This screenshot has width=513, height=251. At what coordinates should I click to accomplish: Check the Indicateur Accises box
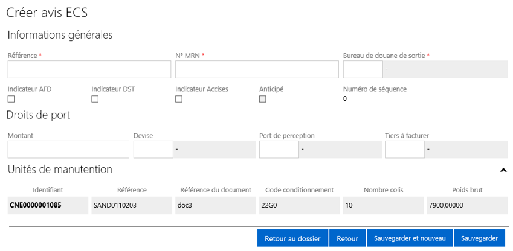point(179,99)
